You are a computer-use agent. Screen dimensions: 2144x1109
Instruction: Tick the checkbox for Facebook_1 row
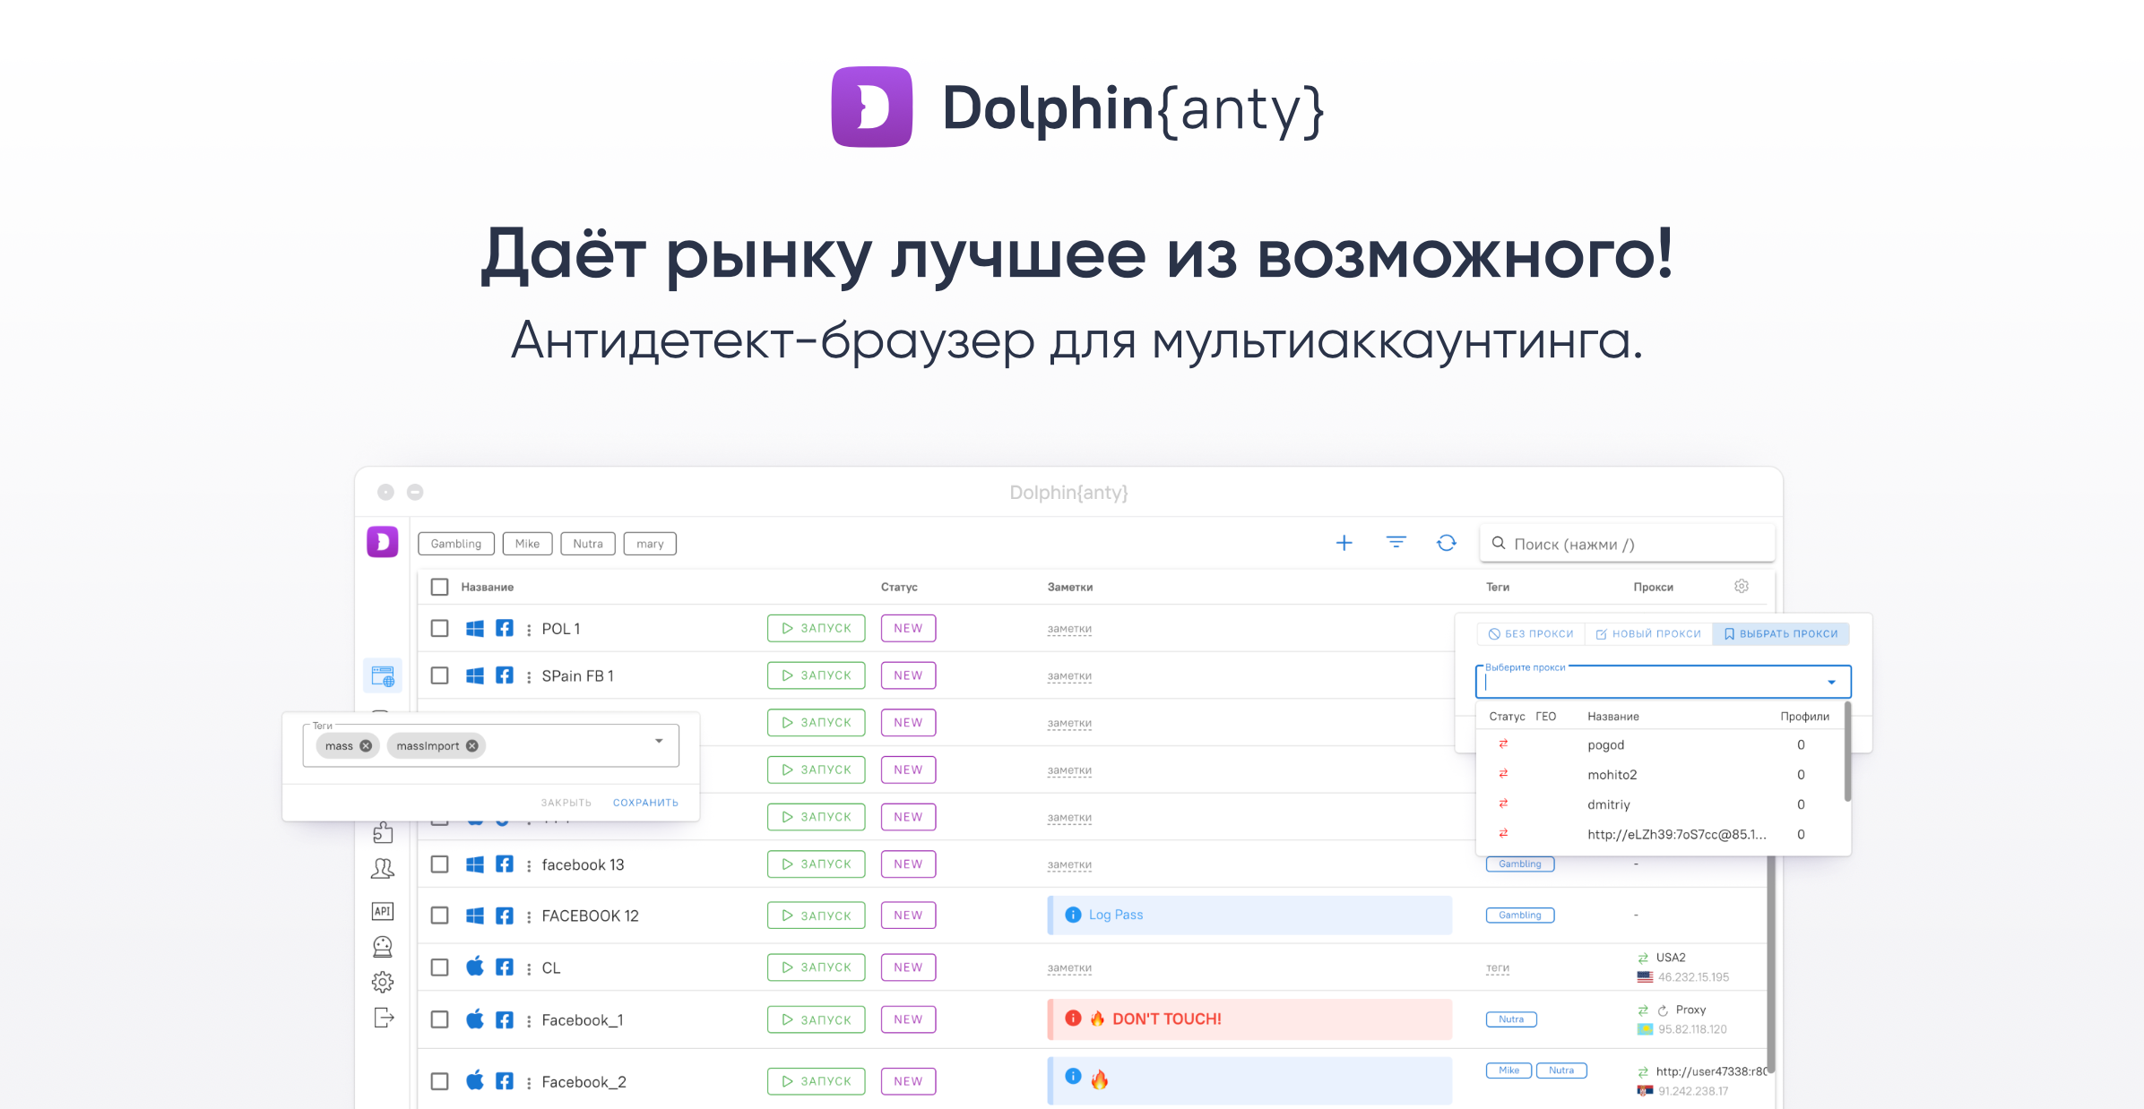[x=439, y=1019]
